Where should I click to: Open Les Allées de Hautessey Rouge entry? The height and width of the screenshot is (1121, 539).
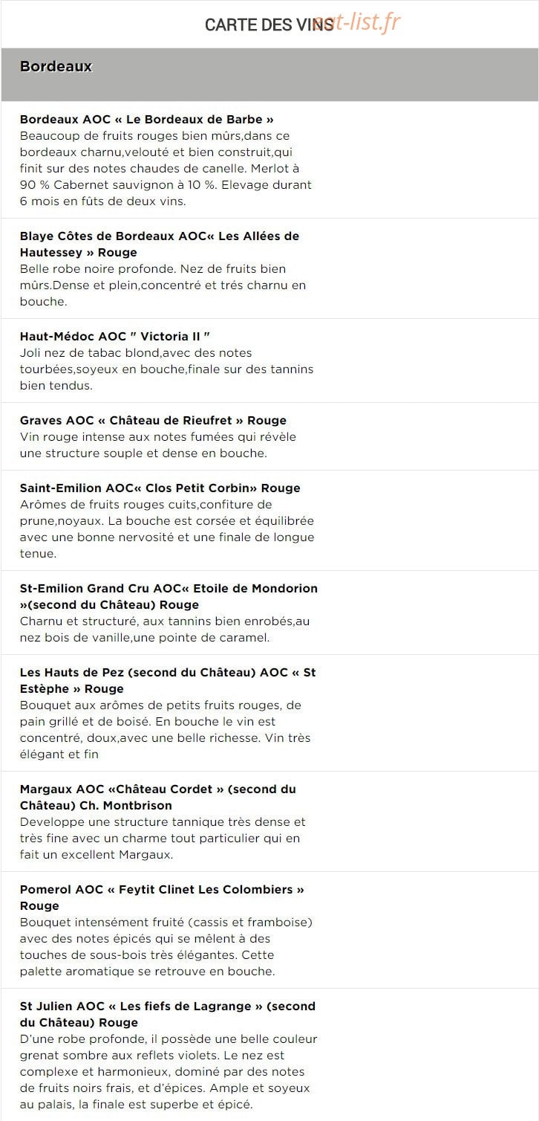click(160, 244)
